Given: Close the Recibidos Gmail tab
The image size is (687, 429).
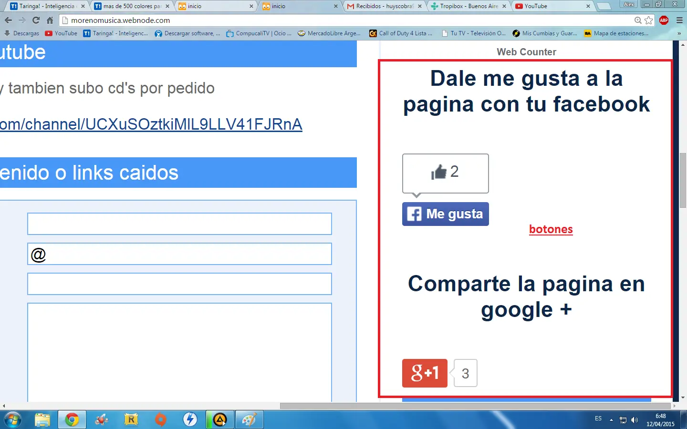Looking at the screenshot, I should (420, 6).
